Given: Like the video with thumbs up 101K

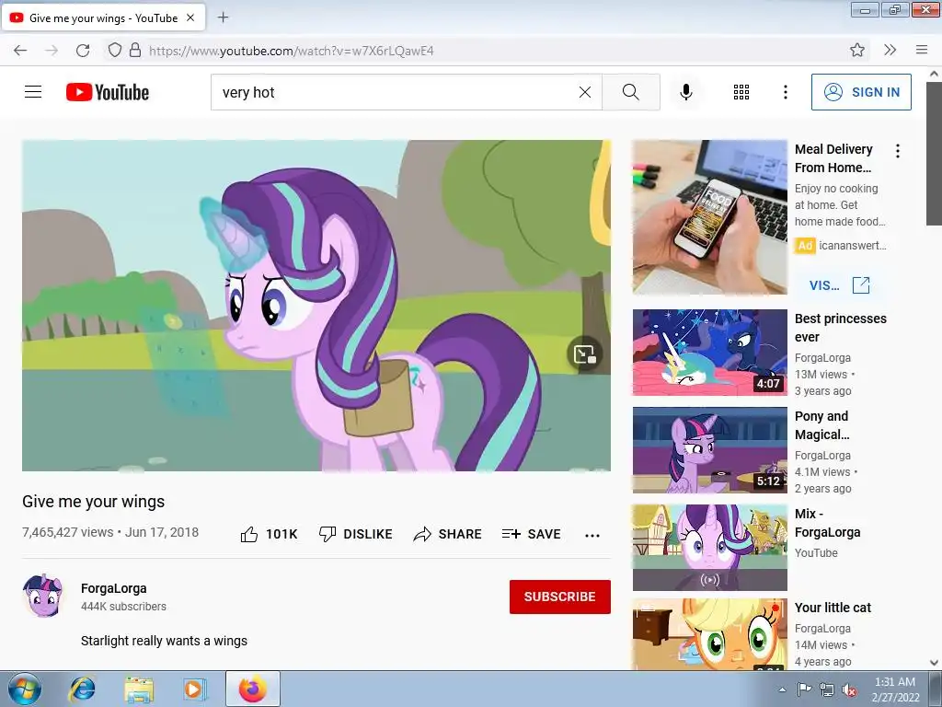Looking at the screenshot, I should [269, 534].
